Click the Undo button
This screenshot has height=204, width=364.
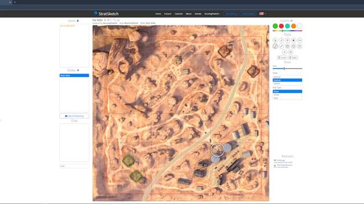coord(282,57)
